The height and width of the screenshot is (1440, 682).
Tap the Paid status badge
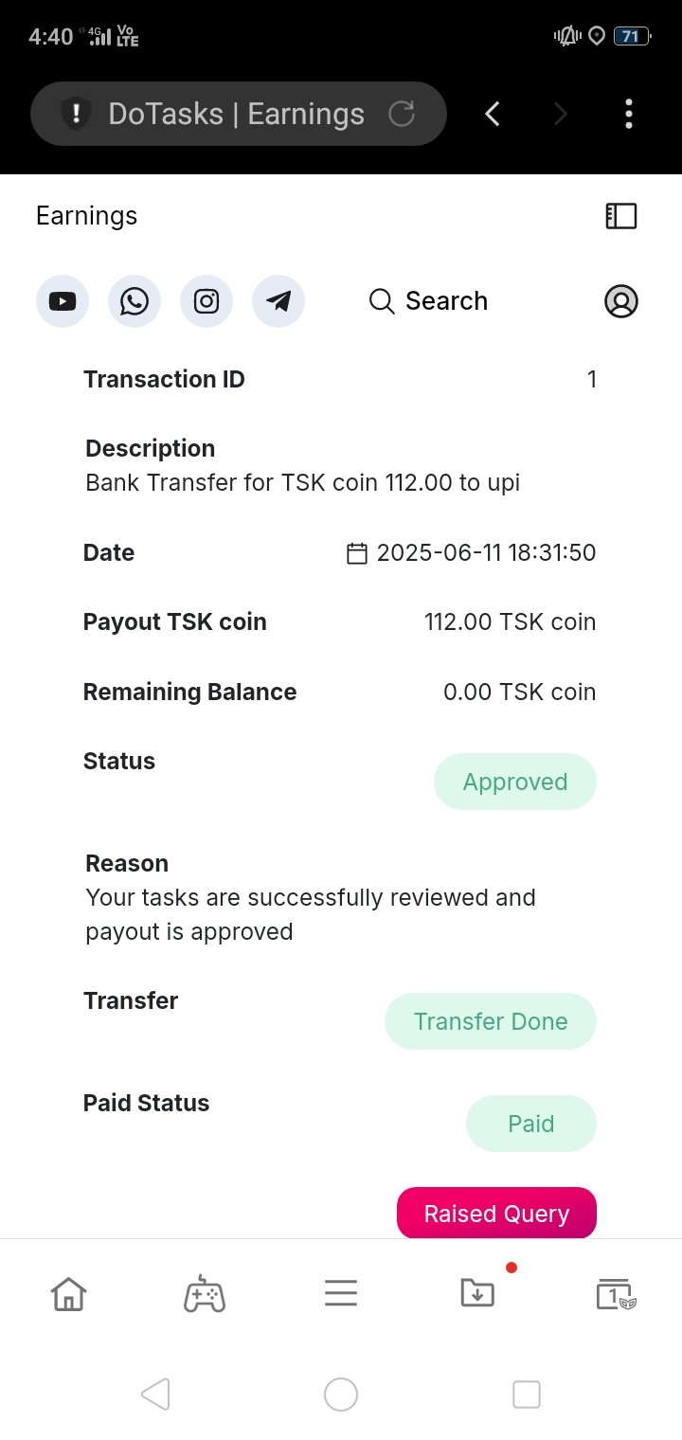(530, 1124)
